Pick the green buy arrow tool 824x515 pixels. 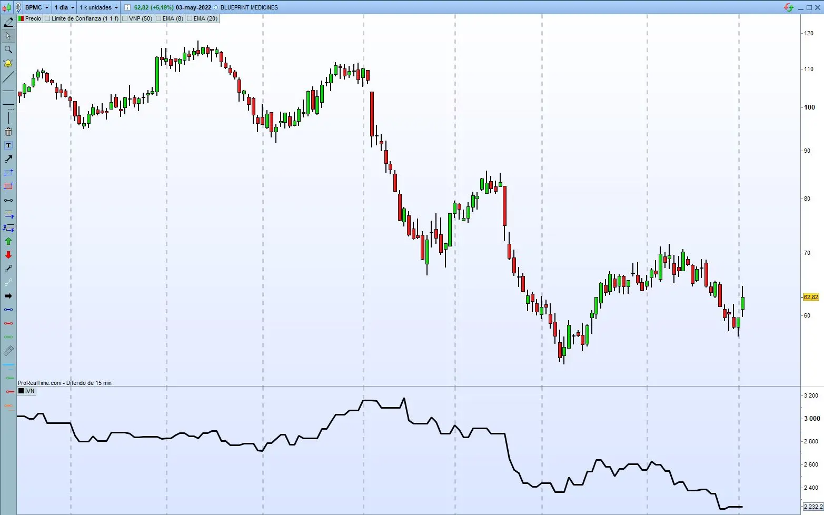8,241
